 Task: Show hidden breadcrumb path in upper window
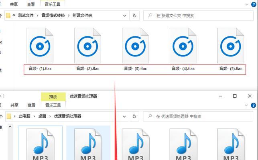click(14, 16)
